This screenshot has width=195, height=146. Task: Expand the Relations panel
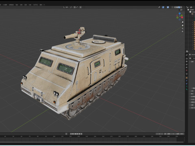point(192,91)
